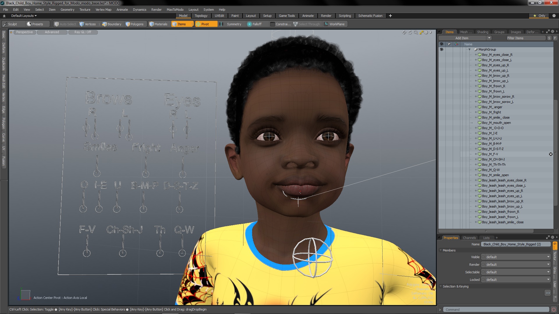Open the Visible default dropdown
This screenshot has width=559, height=314.
516,257
